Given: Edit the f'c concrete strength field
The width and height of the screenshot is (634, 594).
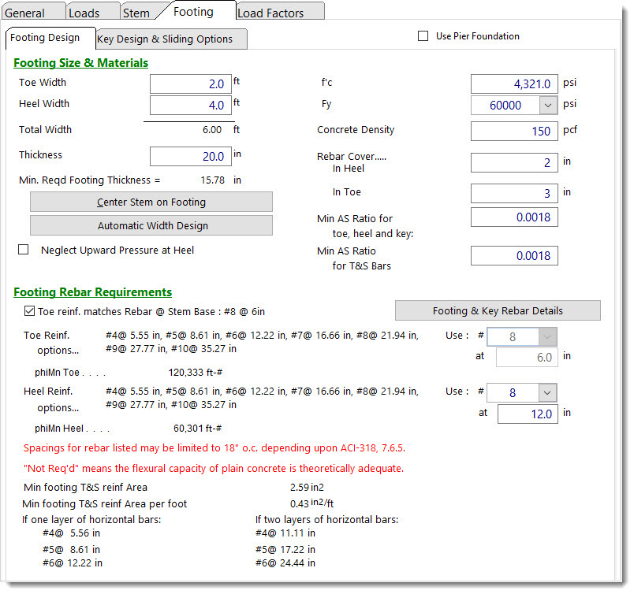Looking at the screenshot, I should click(x=514, y=84).
